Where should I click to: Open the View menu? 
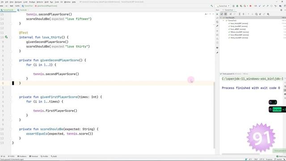point(12,2)
